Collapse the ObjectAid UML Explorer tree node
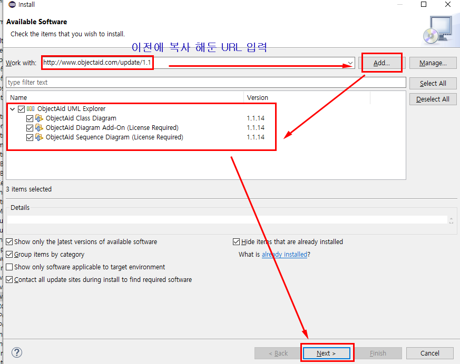Viewport: 460px width, 364px height. click(x=12, y=109)
